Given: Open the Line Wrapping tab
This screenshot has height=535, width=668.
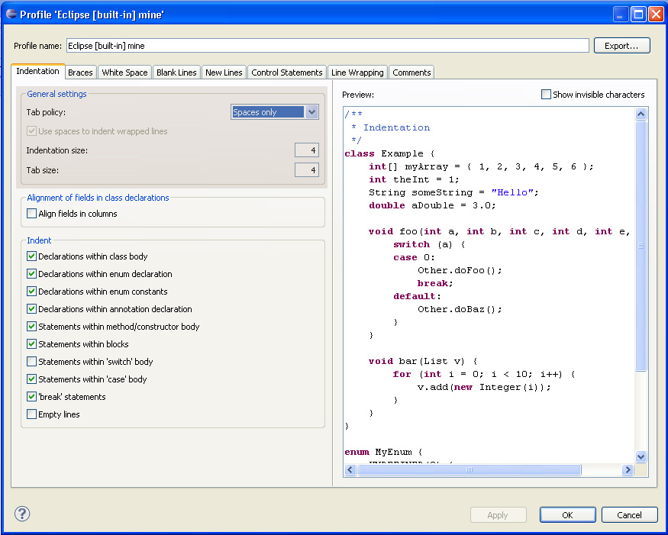Looking at the screenshot, I should tap(357, 73).
